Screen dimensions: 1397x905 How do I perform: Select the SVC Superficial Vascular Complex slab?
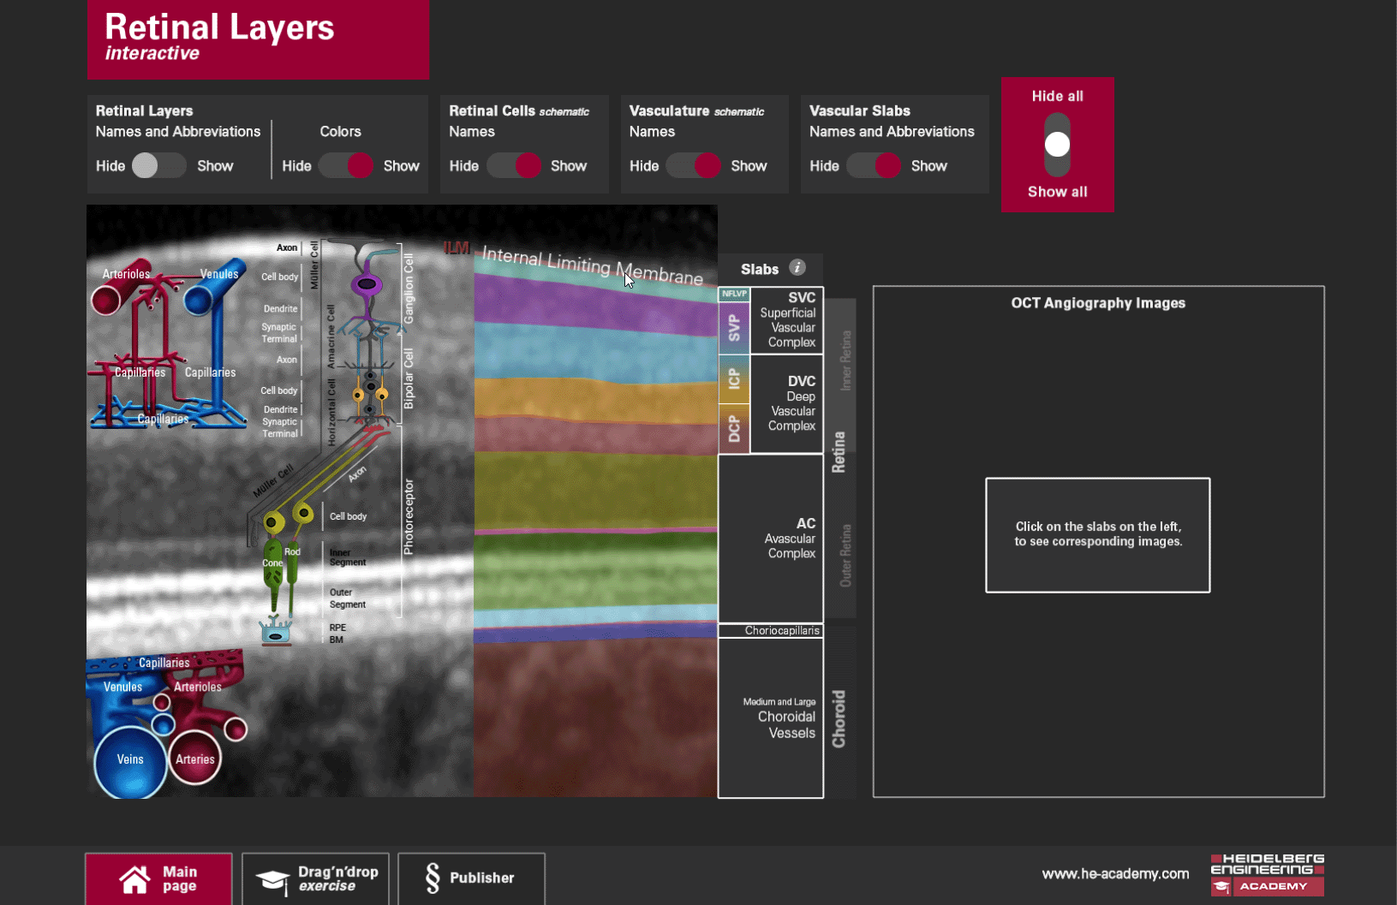pos(786,321)
